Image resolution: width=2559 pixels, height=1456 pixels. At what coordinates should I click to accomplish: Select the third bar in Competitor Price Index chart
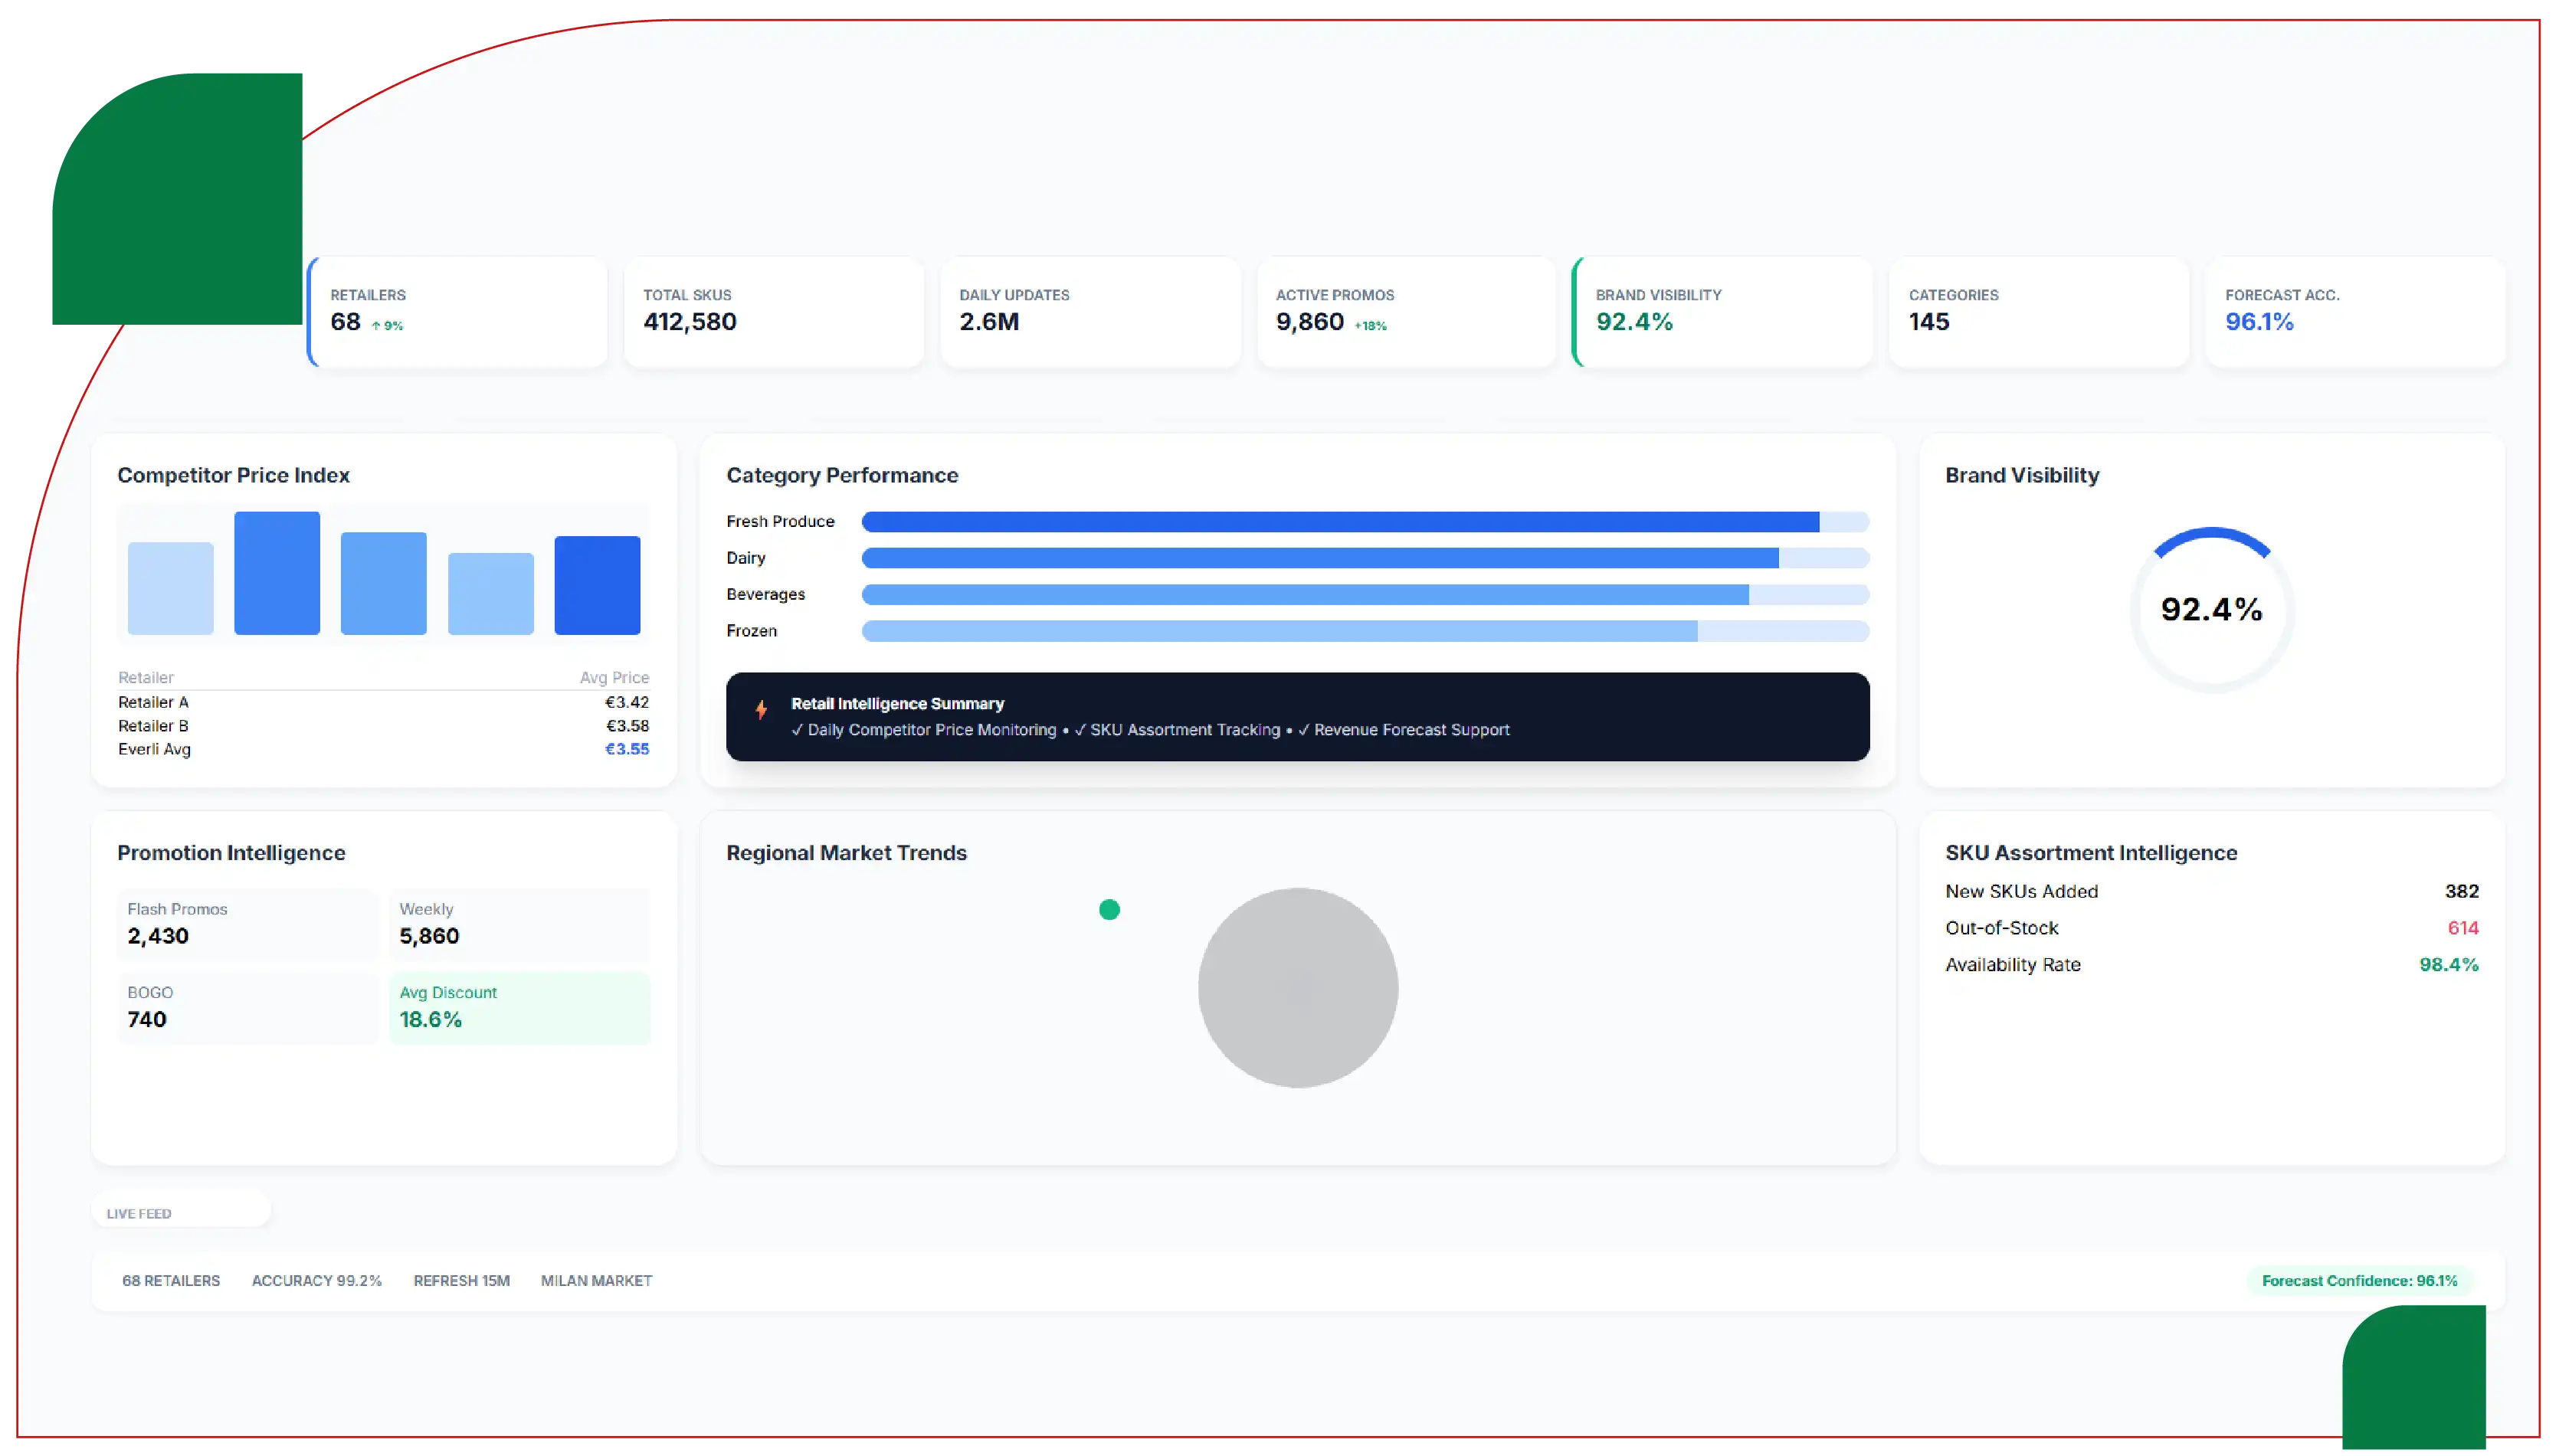[384, 583]
